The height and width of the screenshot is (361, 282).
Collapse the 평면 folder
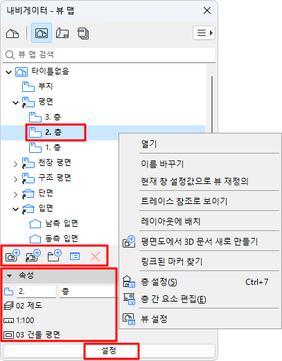click(x=15, y=102)
